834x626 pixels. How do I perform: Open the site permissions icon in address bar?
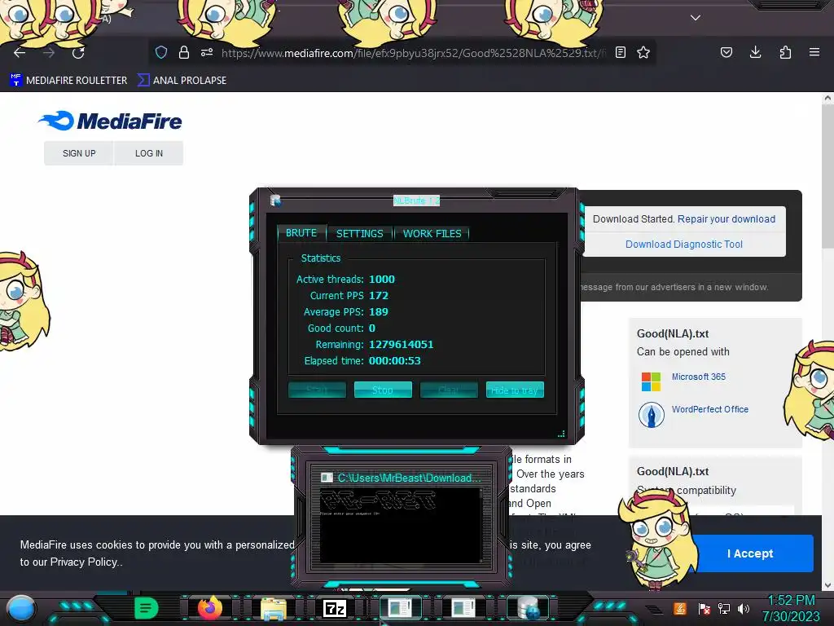coord(207,52)
